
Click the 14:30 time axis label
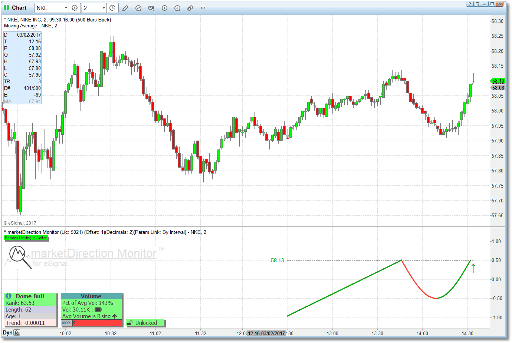coord(467,333)
